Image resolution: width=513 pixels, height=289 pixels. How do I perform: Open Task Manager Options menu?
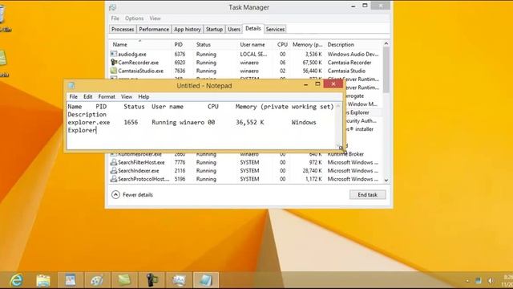pyautogui.click(x=134, y=18)
